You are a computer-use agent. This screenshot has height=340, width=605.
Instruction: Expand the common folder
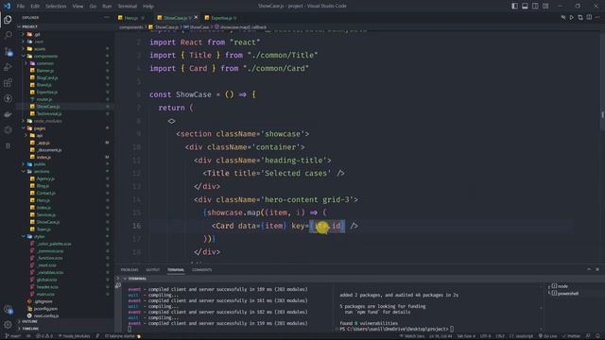pyautogui.click(x=64, y=63)
